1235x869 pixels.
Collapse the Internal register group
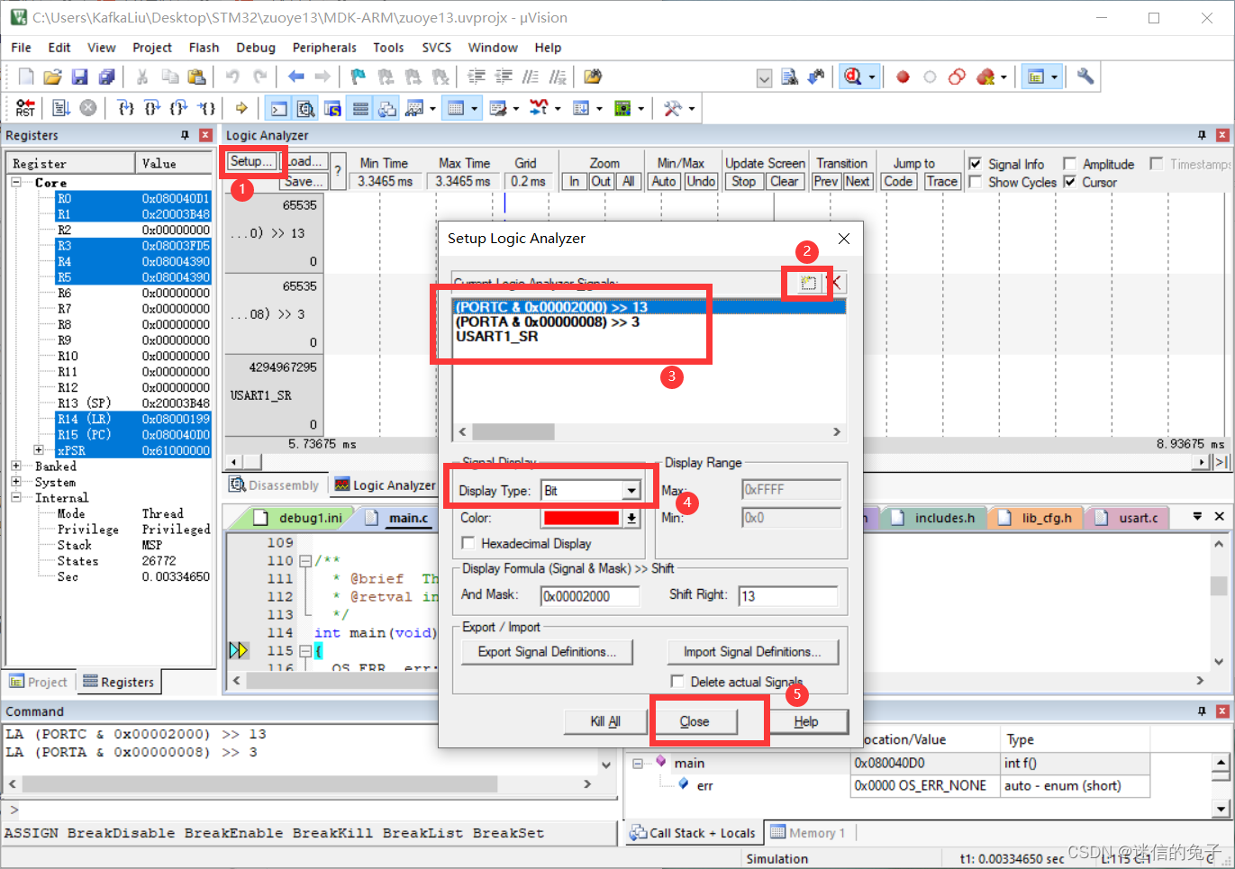[16, 497]
